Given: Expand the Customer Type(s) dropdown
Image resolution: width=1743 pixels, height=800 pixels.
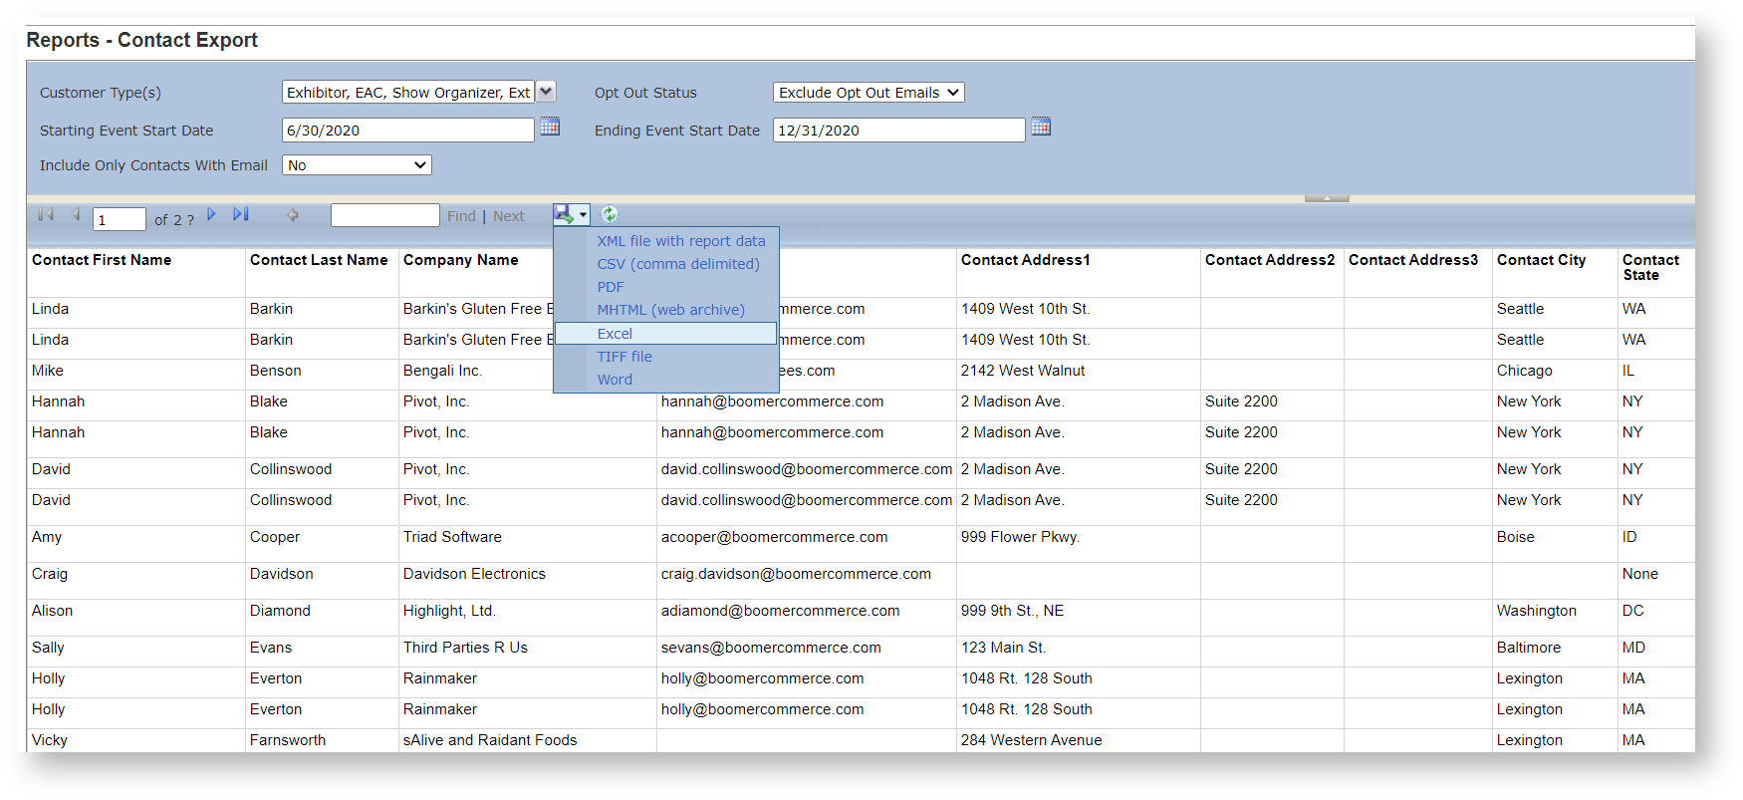Looking at the screenshot, I should pyautogui.click(x=546, y=92).
